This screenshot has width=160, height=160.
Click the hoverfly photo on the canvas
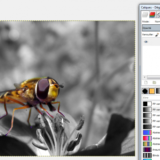[x=67, y=88]
